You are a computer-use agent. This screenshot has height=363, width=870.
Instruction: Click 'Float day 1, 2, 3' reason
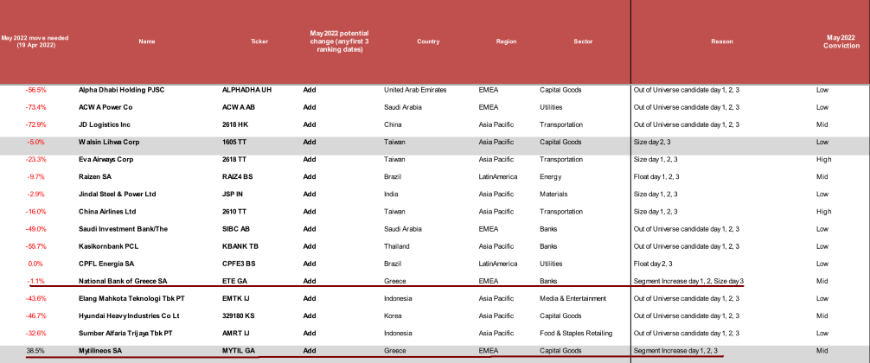[656, 177]
